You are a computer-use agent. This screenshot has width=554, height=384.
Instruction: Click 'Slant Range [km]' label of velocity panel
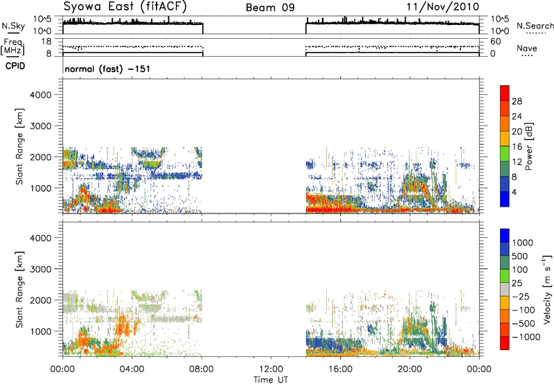(x=19, y=290)
